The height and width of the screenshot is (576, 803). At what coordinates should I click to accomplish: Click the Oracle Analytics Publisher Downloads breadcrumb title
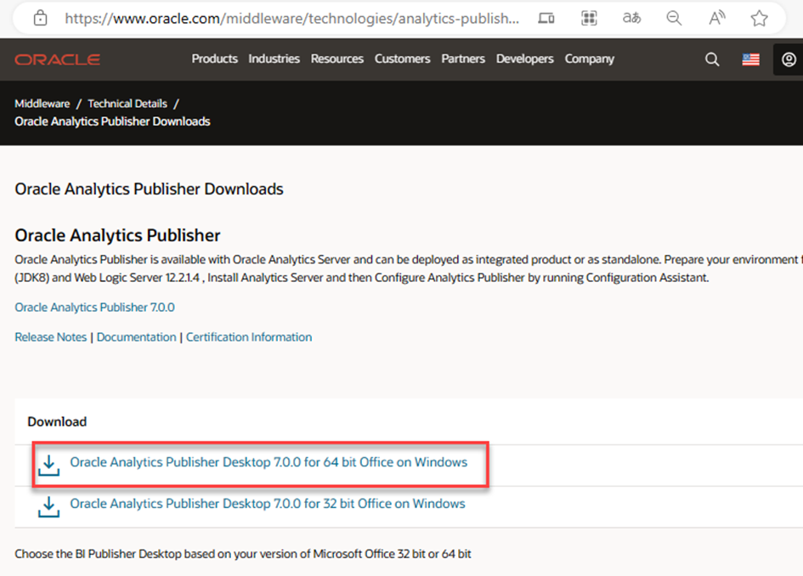coord(112,121)
